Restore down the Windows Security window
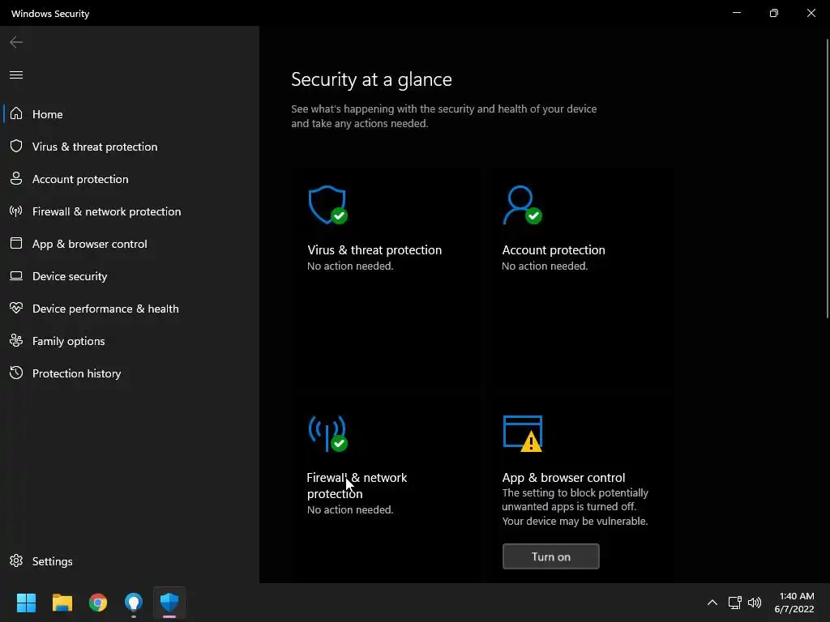830x622 pixels. coord(774,13)
